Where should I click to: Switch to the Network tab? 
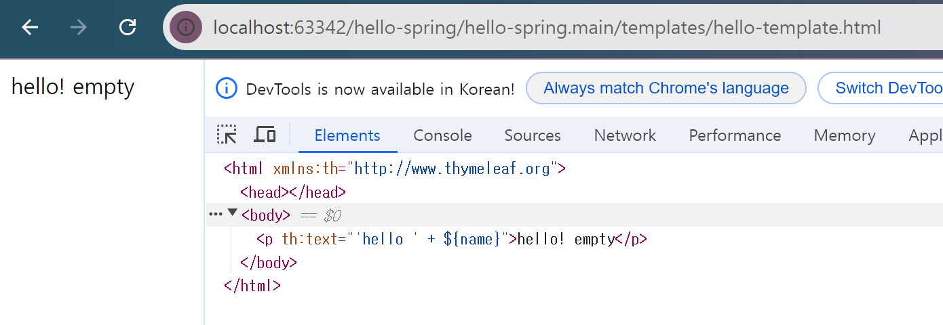click(625, 135)
